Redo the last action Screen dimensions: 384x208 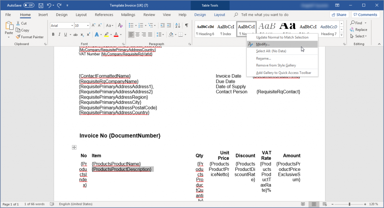click(x=59, y=5)
